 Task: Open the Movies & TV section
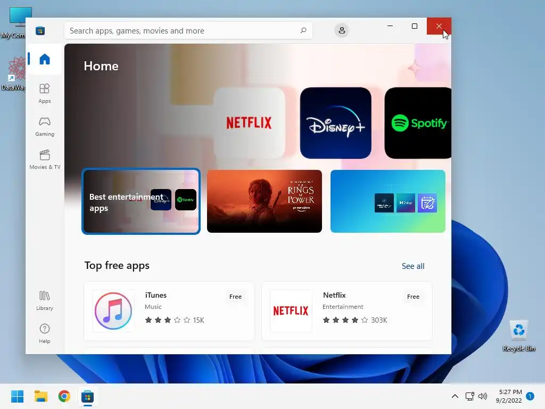[x=45, y=159]
